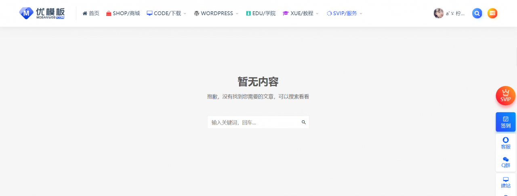517x196 pixels.
Task: Focus the 输入关键词 search input field
Action: pyautogui.click(x=254, y=122)
